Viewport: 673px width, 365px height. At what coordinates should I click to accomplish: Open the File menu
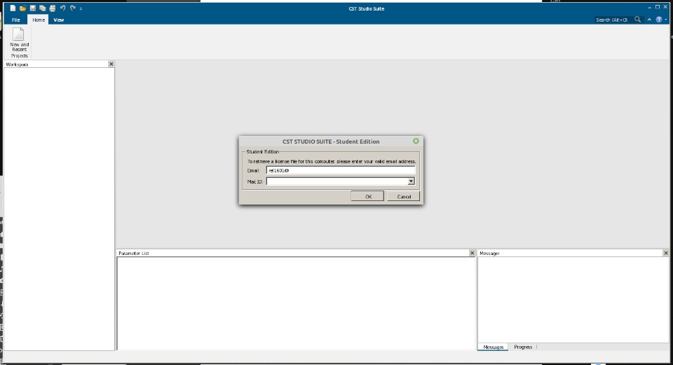[16, 20]
